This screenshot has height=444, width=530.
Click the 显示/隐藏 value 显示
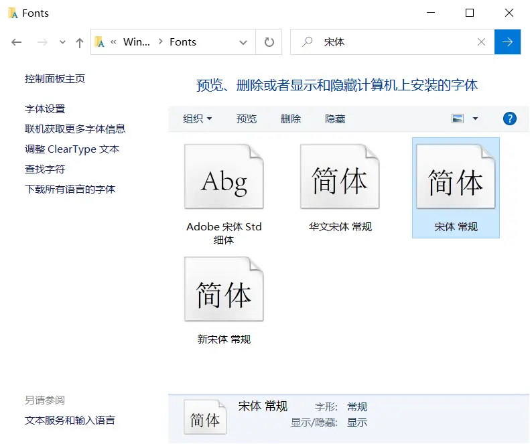click(357, 422)
